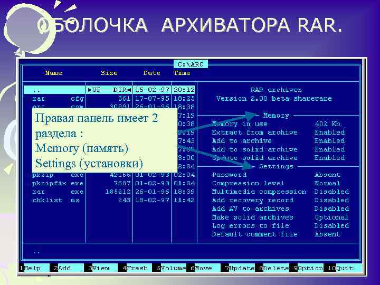Click 8Delete in the function bar
380x285 pixels.
(273, 268)
